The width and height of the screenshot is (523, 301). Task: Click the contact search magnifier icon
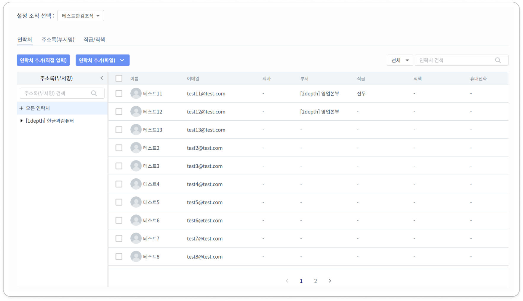pos(498,60)
